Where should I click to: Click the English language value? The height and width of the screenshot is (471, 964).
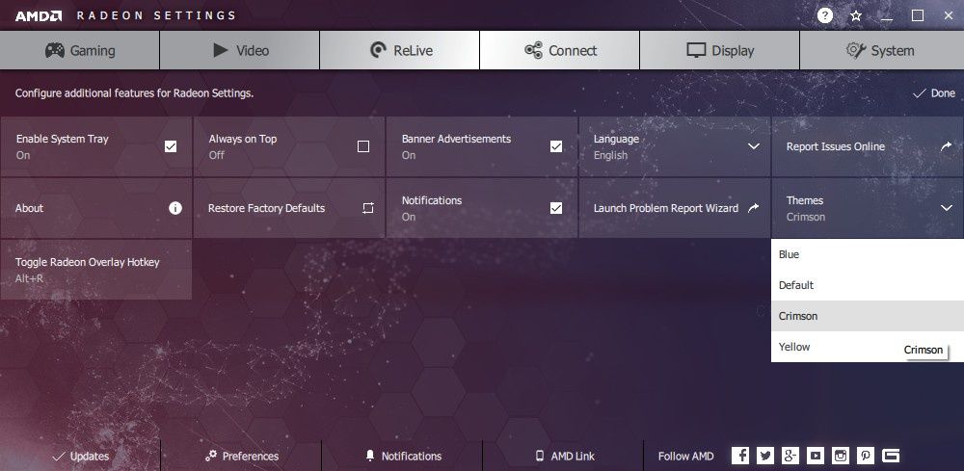point(610,155)
